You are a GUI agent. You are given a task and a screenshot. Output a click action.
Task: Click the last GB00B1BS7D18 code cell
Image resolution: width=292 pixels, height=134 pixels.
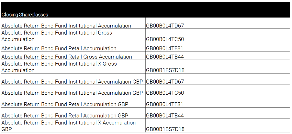point(218,126)
